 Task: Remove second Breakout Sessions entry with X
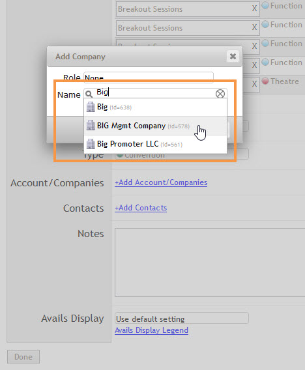tap(254, 27)
